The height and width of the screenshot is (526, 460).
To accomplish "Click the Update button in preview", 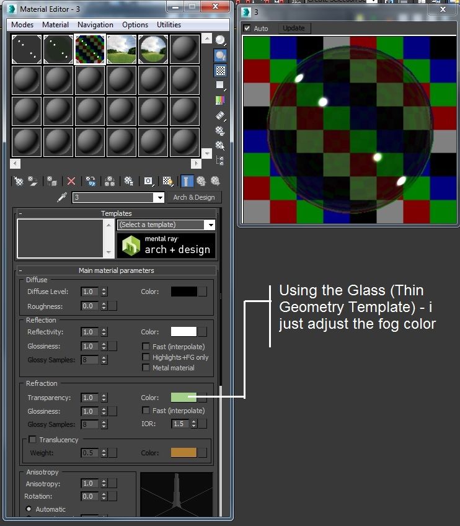I will pos(294,28).
